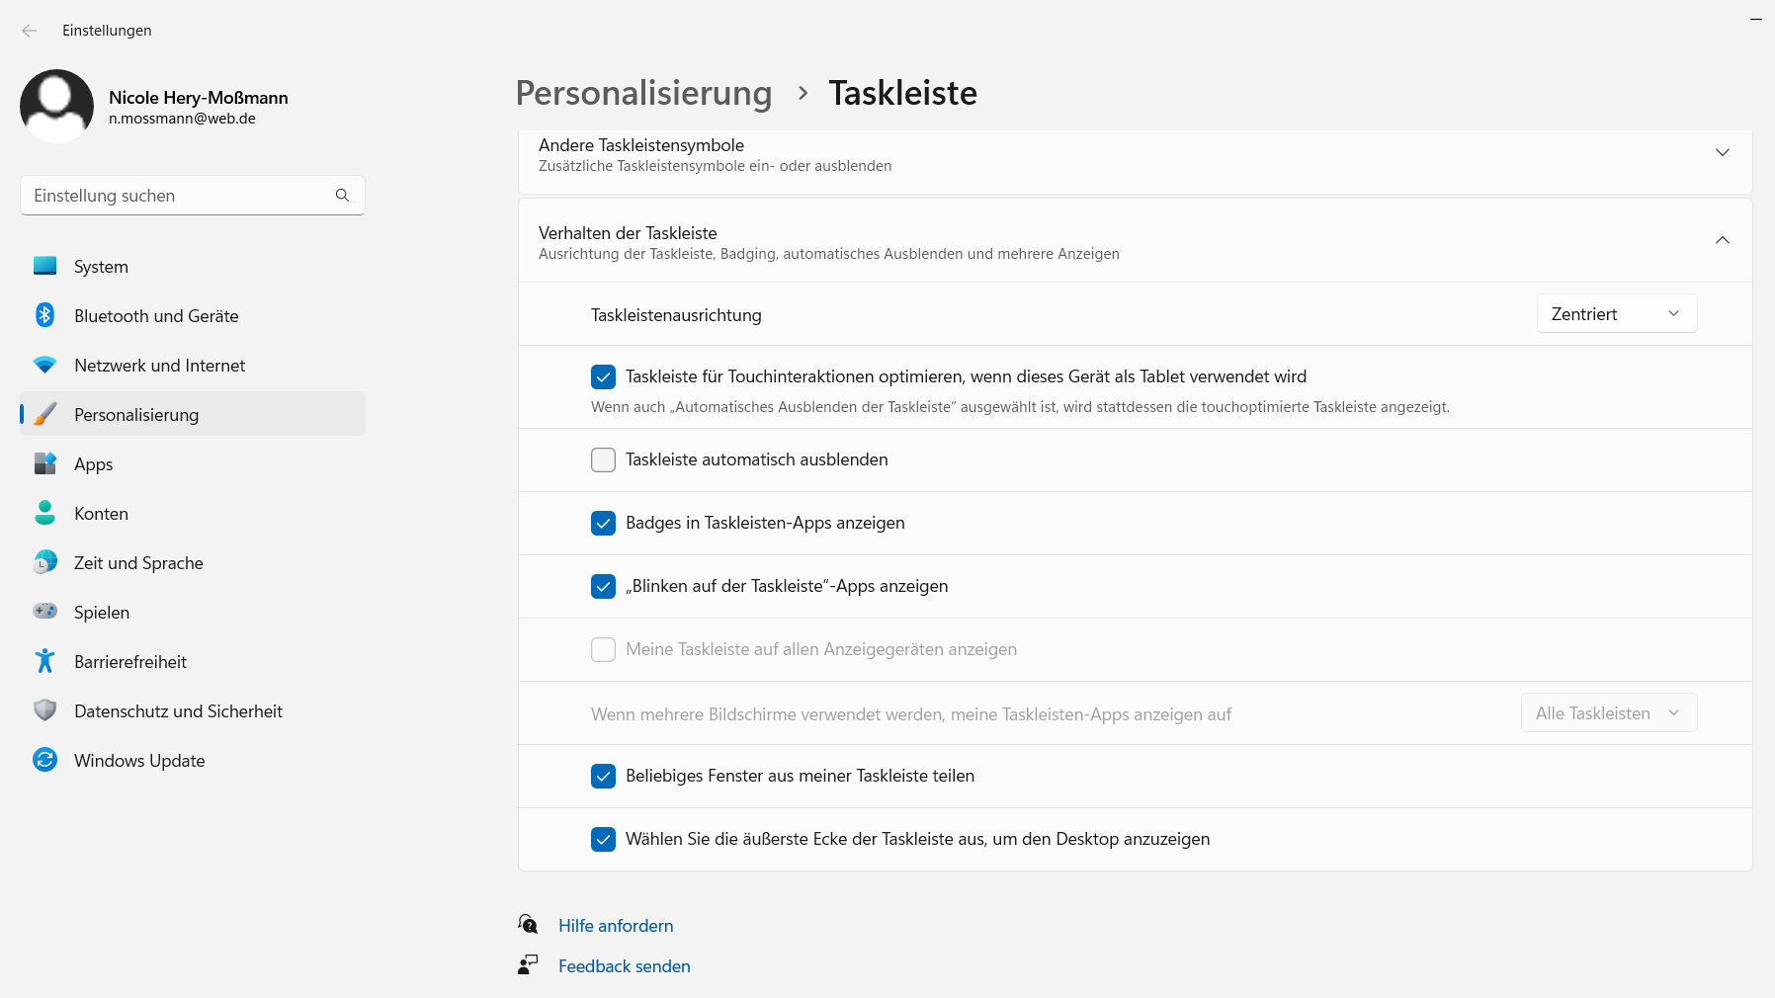Select Bluetooth und Geräte
This screenshot has width=1775, height=998.
pyautogui.click(x=155, y=315)
